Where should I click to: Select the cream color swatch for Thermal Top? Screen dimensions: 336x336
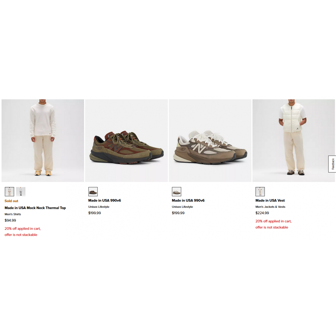tap(10, 192)
